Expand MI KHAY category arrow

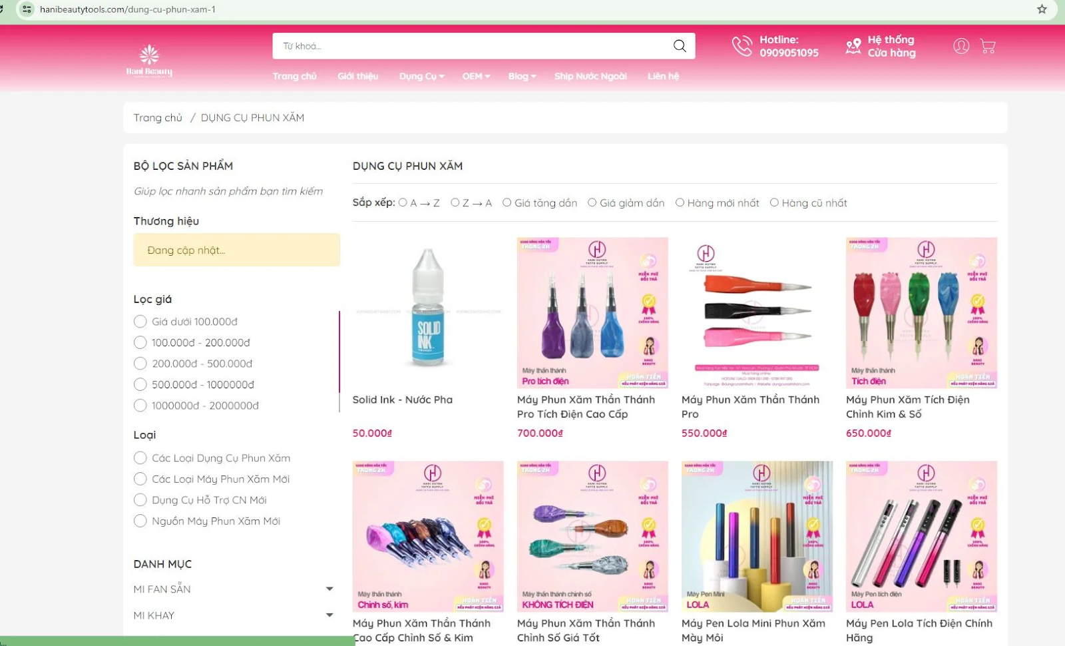[x=329, y=615]
